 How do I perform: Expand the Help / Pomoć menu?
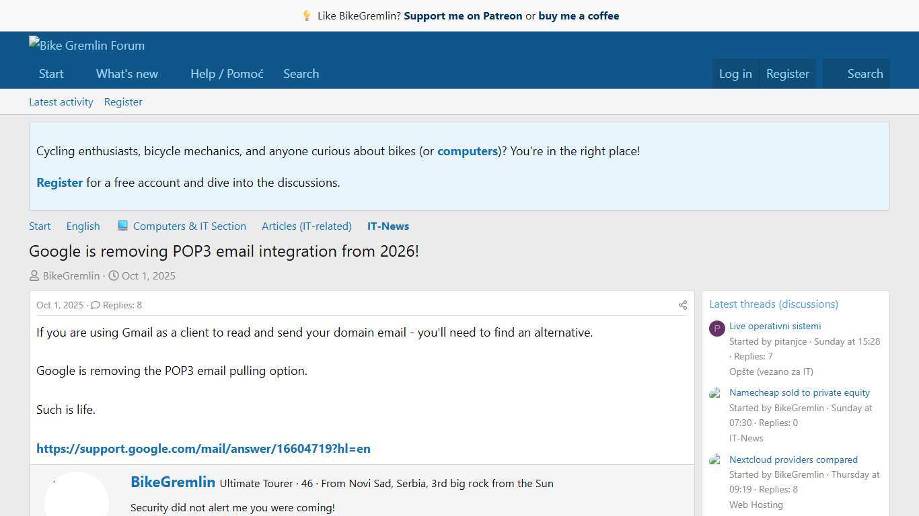coord(227,74)
